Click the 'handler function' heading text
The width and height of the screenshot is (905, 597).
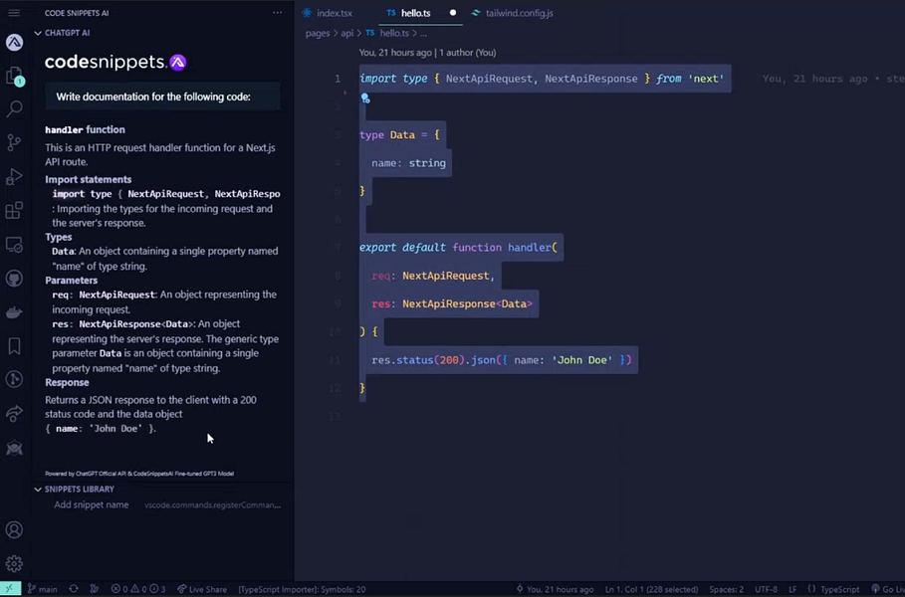click(85, 129)
